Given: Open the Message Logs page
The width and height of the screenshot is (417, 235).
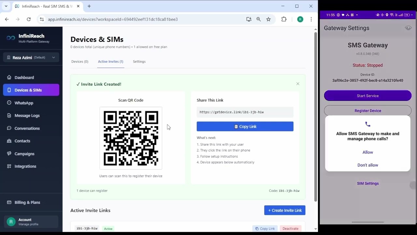Looking at the screenshot, I should (x=31, y=116).
